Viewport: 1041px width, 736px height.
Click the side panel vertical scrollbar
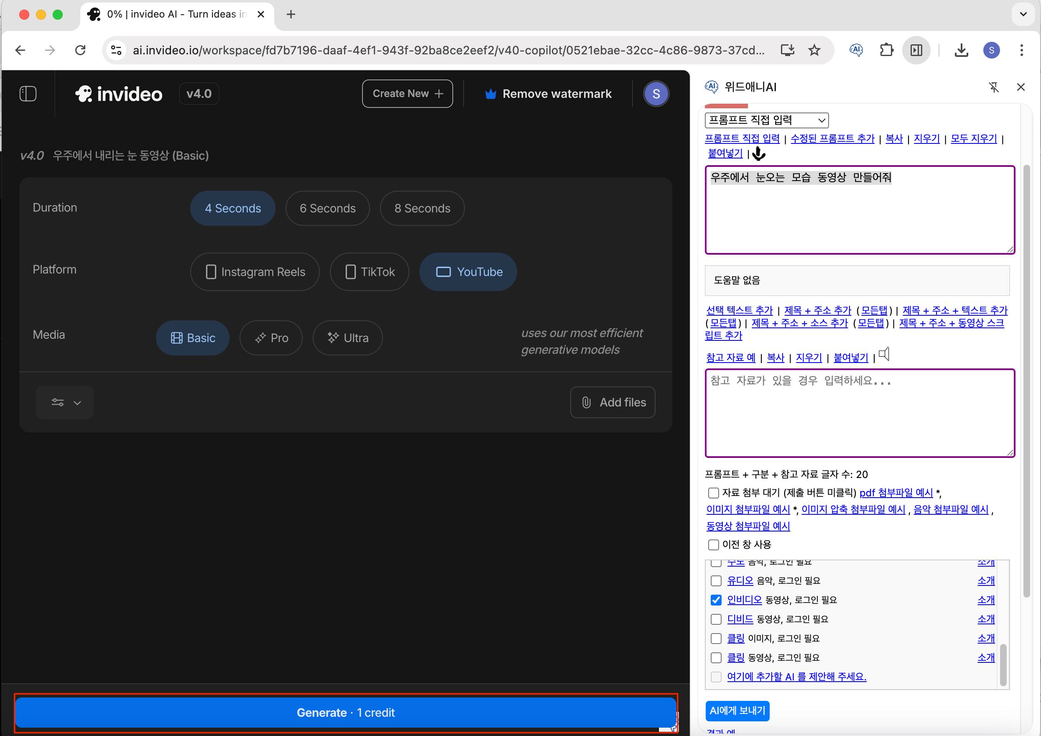1026,381
